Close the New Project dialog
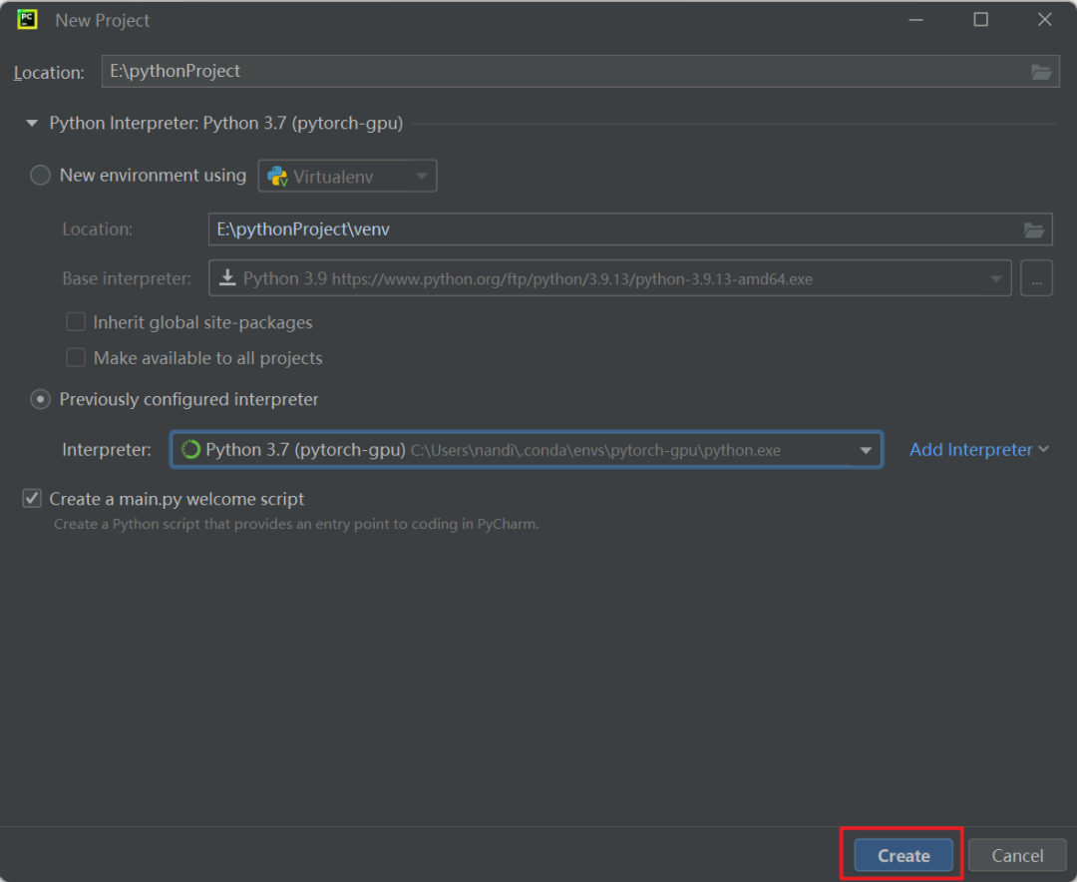The image size is (1077, 882). point(1045,20)
